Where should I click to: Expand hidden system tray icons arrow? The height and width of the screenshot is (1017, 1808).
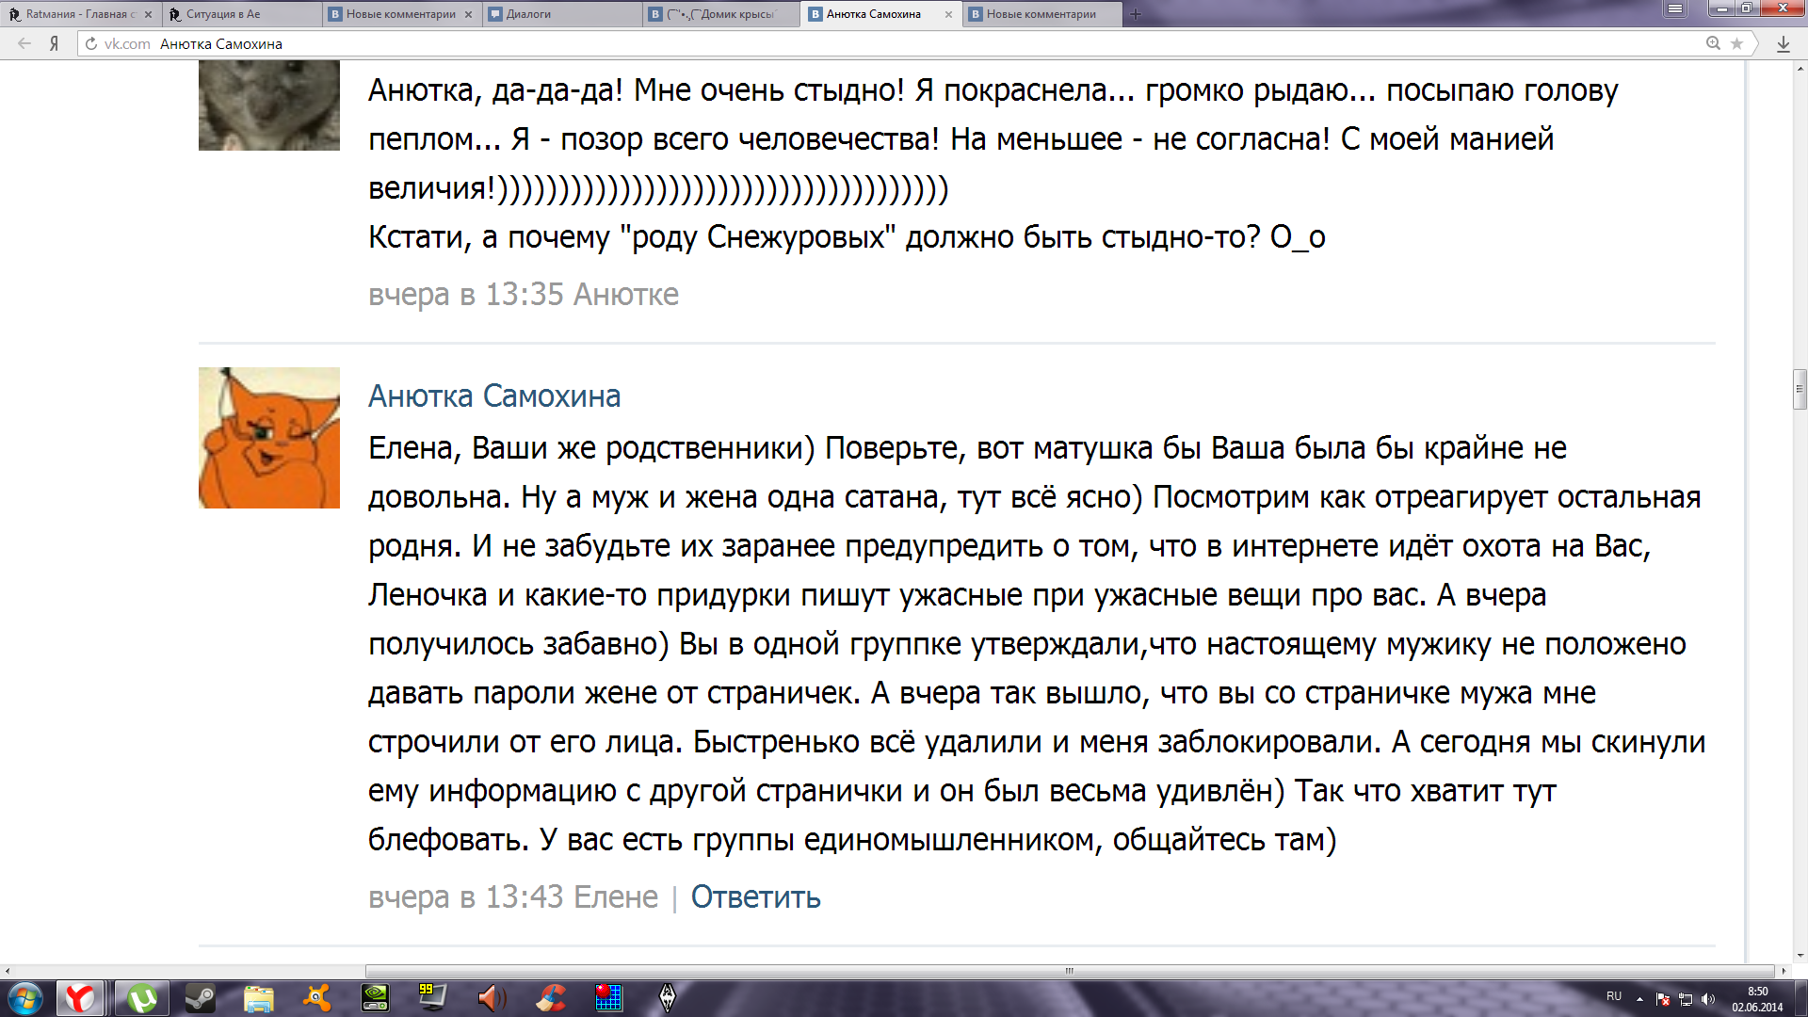1639,998
